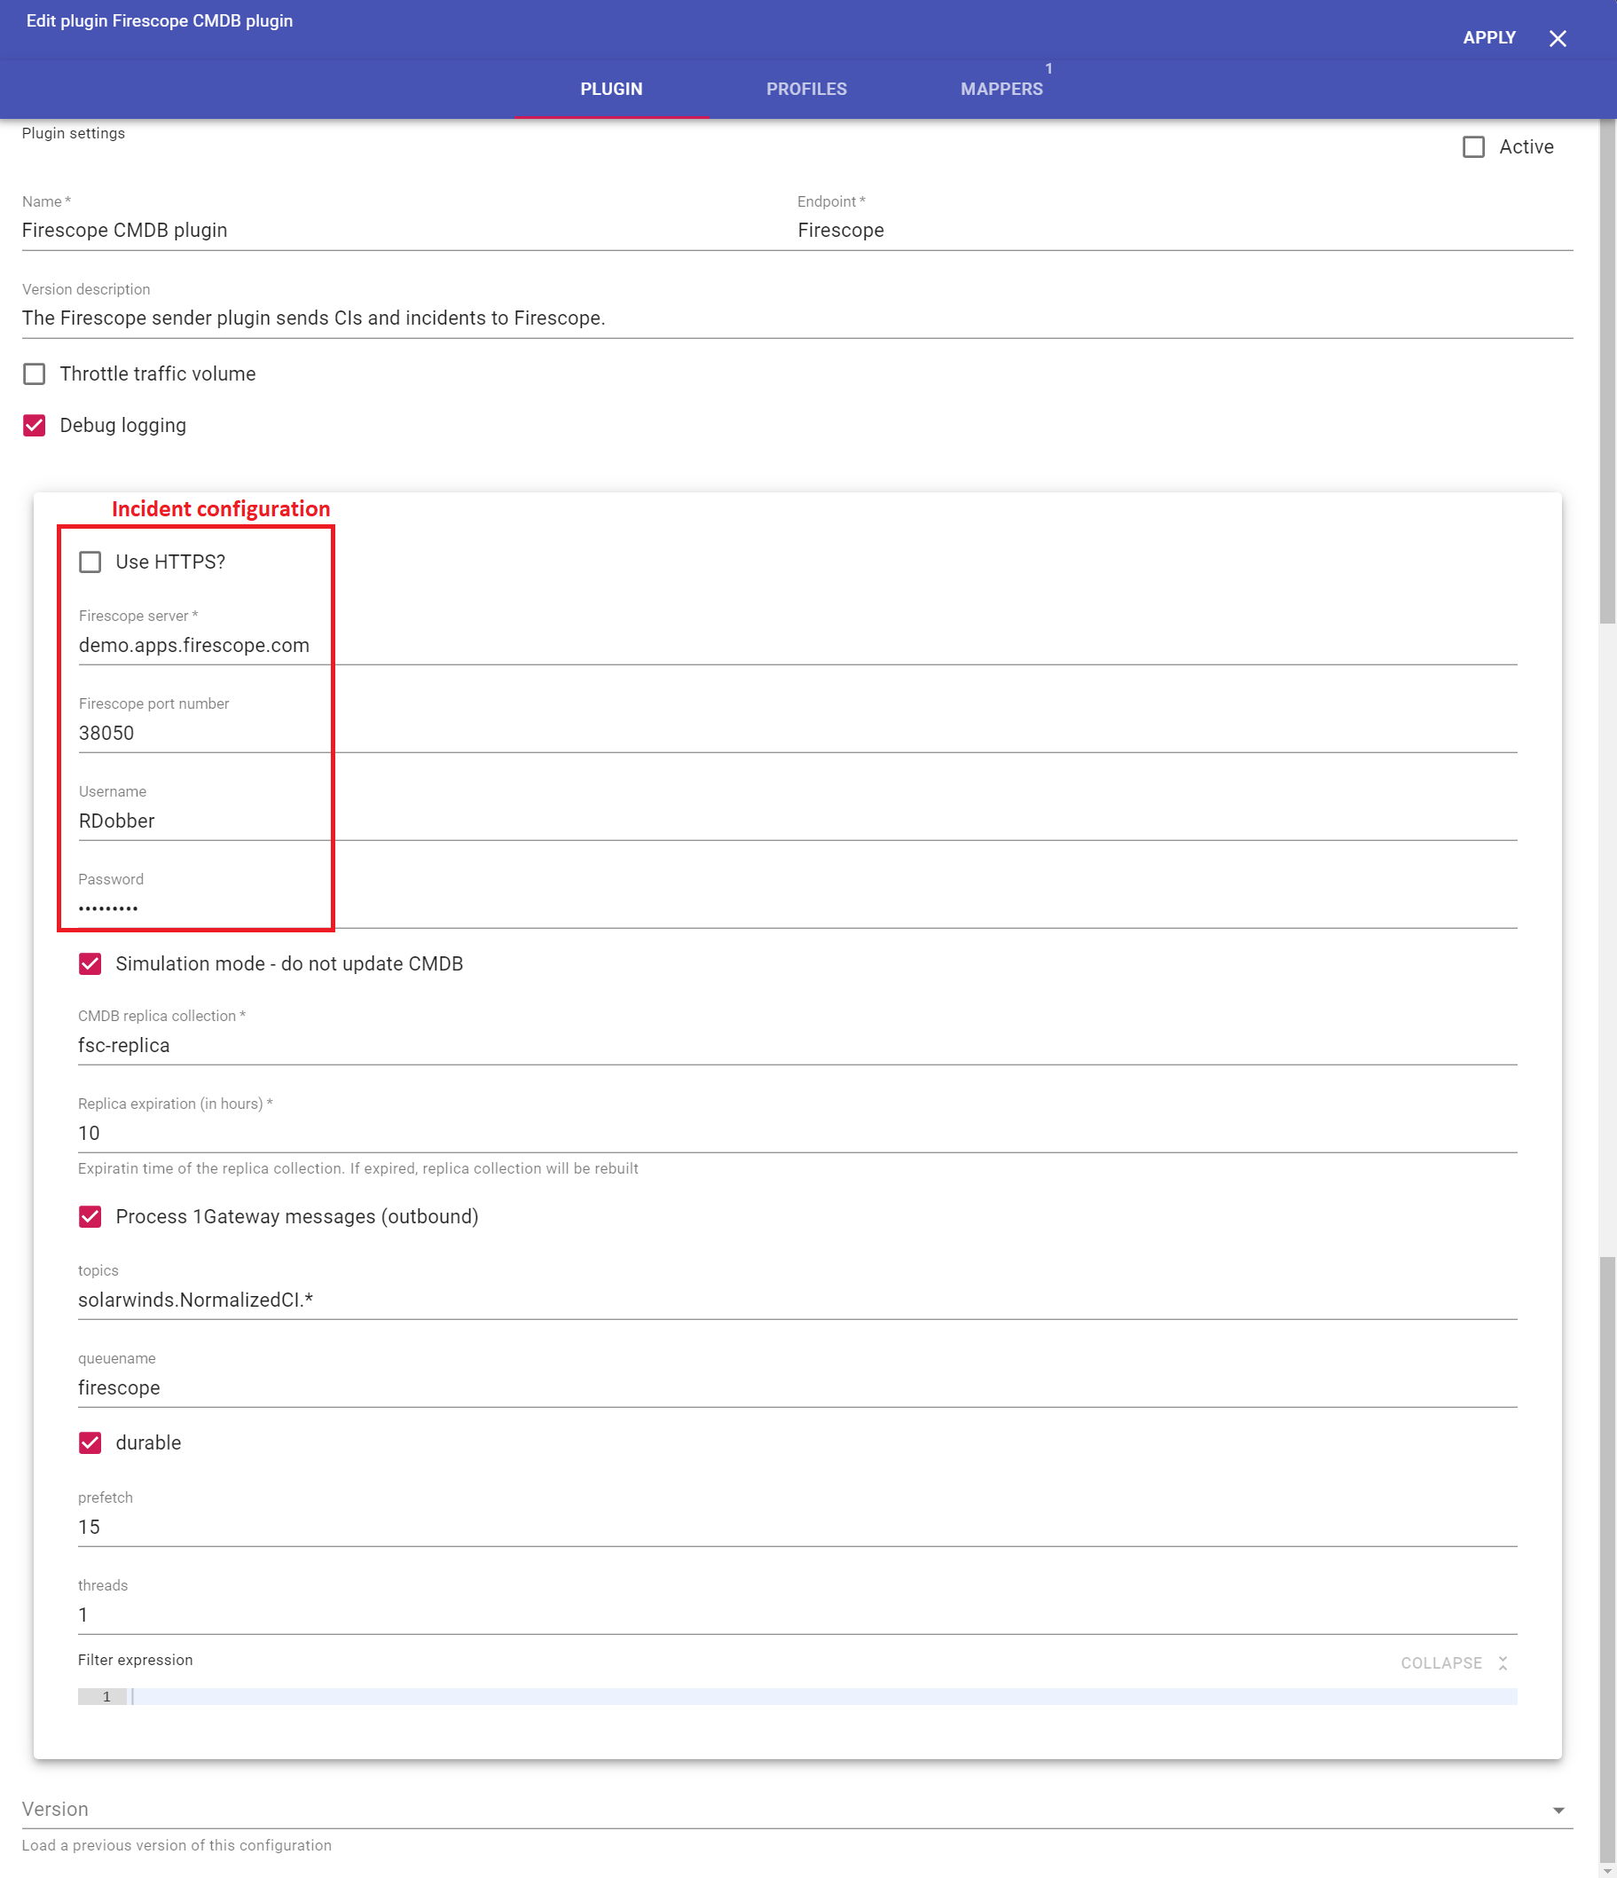The width and height of the screenshot is (1617, 1878).
Task: Open the MAPPERS tab
Action: coord(1001,89)
